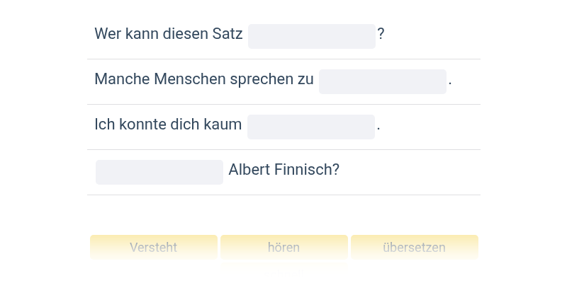
Task: Choose the 'Versteht' word tile
Action: (153, 248)
